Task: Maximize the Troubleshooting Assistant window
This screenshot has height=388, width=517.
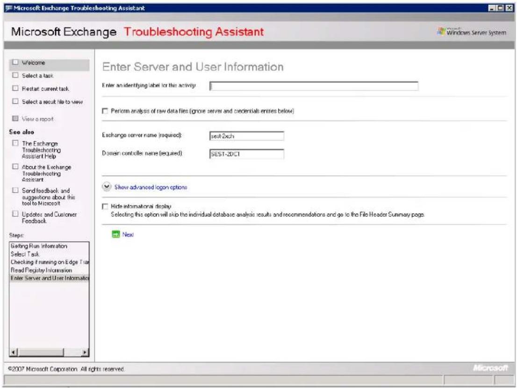Action: pyautogui.click(x=500, y=8)
